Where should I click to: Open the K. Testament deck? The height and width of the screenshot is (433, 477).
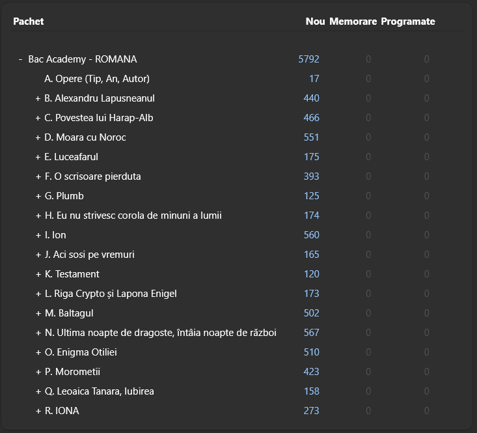pos(72,274)
